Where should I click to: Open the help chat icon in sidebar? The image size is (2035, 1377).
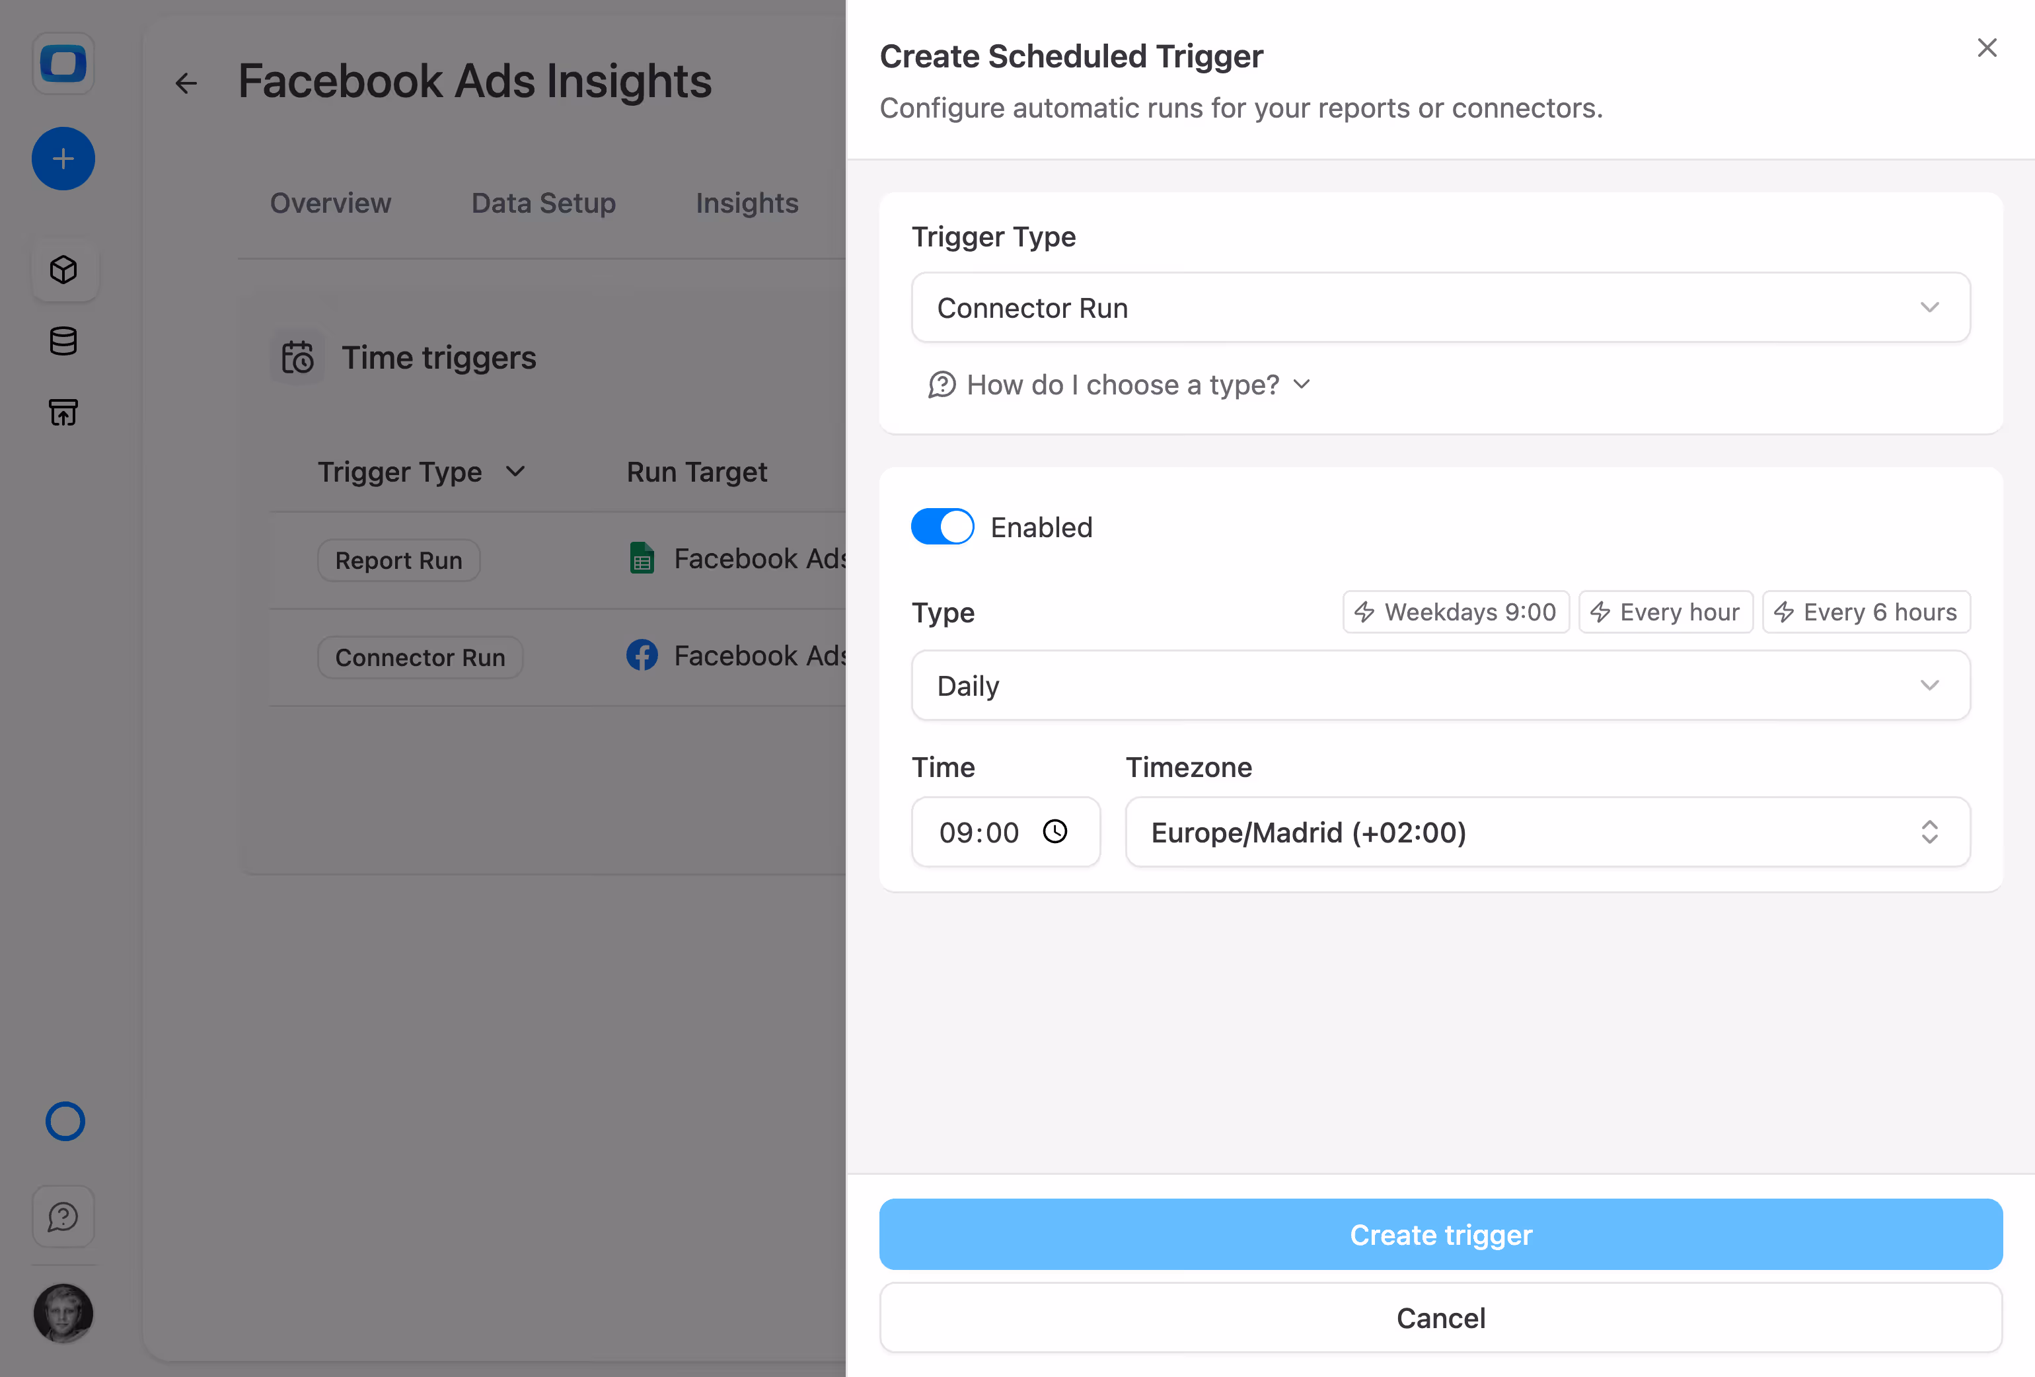tap(63, 1216)
